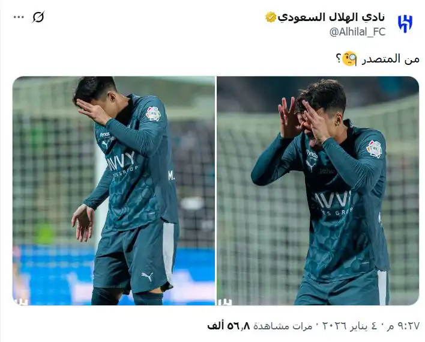Open the right photo covering his eyes
425x342 pixels.
pos(318,191)
